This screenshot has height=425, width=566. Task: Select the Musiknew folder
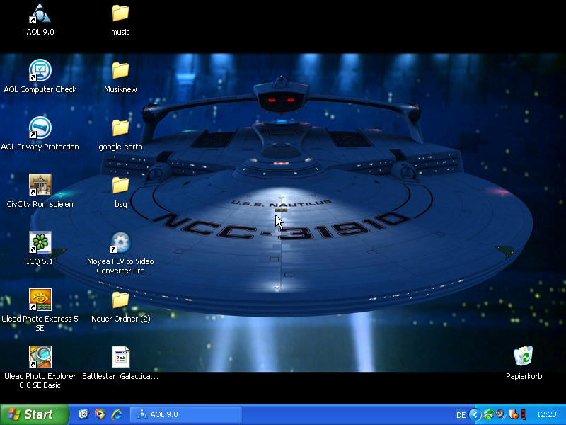click(x=120, y=71)
